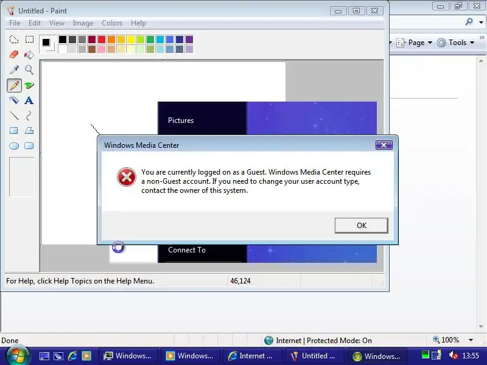Pick the Color Picker eyedropper tool
The image size is (487, 365).
pos(14,70)
